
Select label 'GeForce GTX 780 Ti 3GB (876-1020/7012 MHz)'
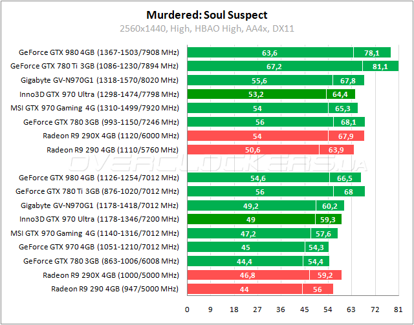tap(97, 191)
